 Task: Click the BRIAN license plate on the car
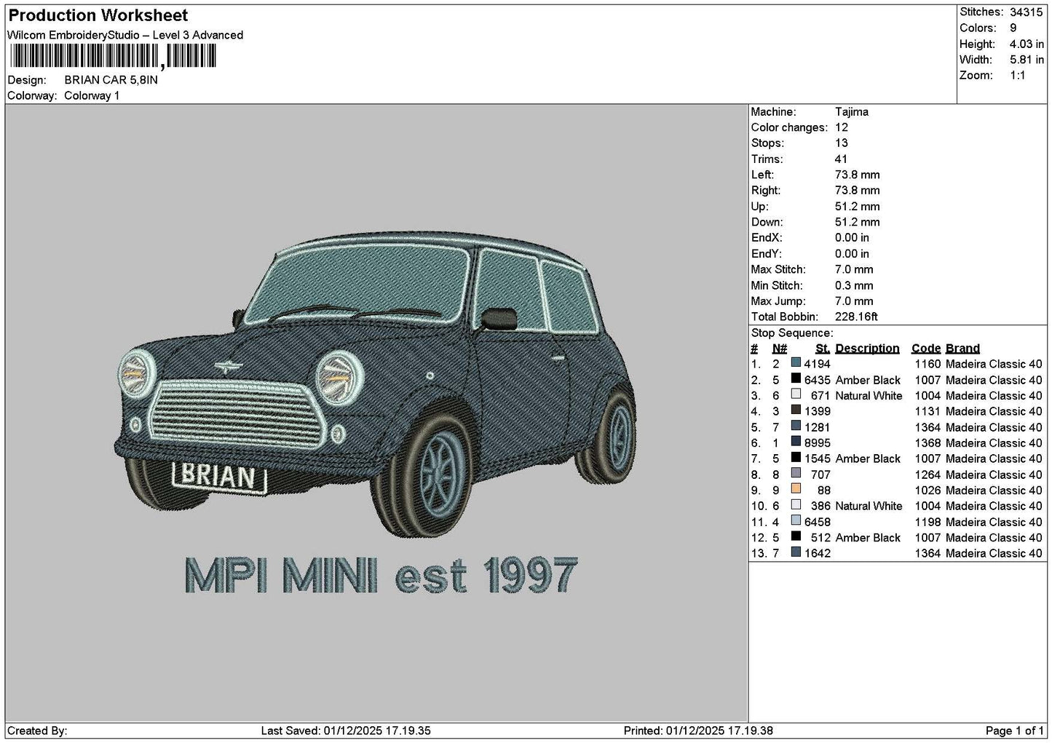[218, 477]
